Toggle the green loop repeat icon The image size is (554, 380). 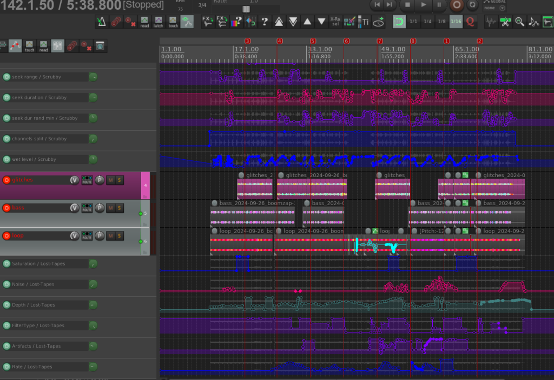click(399, 22)
